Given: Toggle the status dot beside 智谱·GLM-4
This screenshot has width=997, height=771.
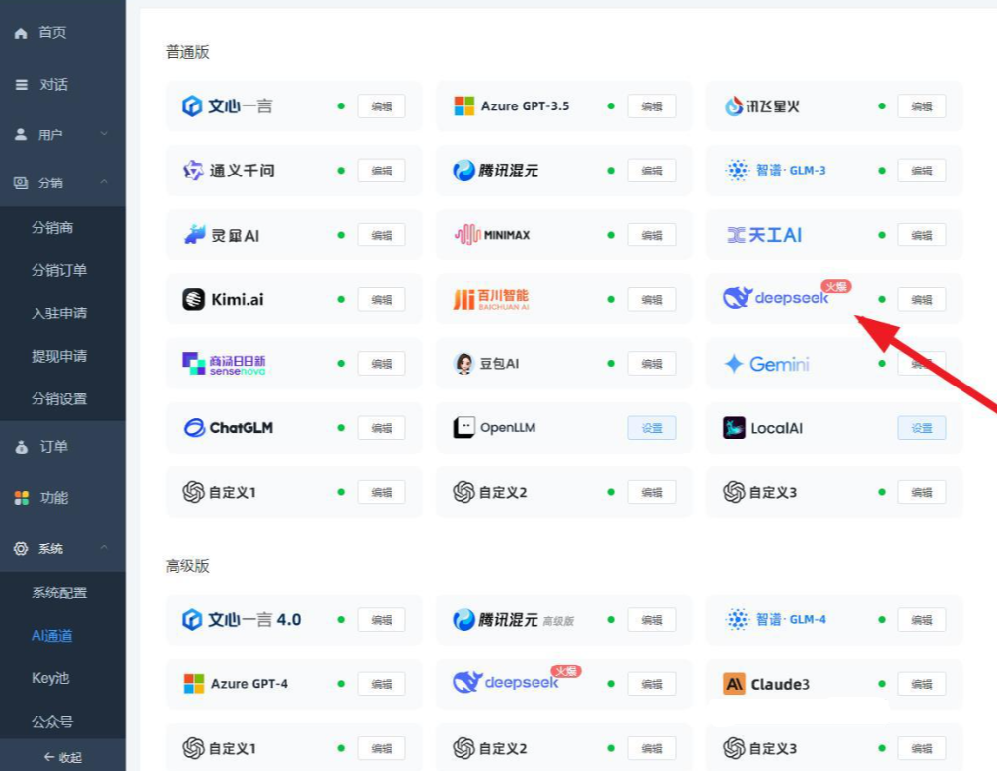Looking at the screenshot, I should (881, 619).
